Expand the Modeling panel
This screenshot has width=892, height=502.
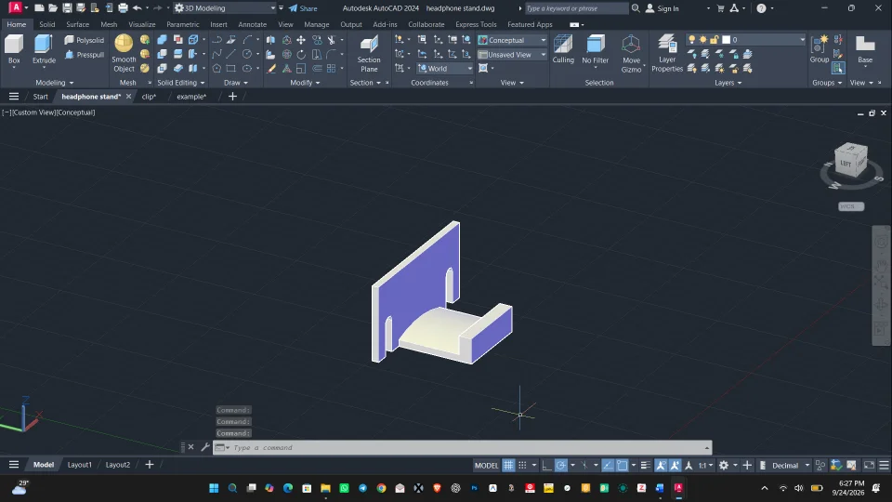pyautogui.click(x=55, y=83)
